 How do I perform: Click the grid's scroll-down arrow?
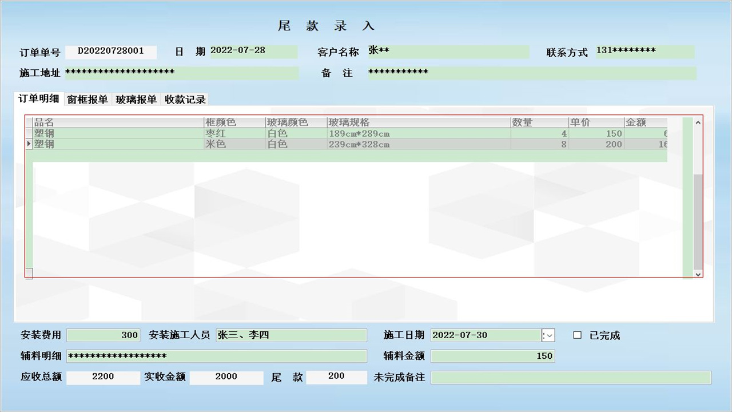click(698, 274)
